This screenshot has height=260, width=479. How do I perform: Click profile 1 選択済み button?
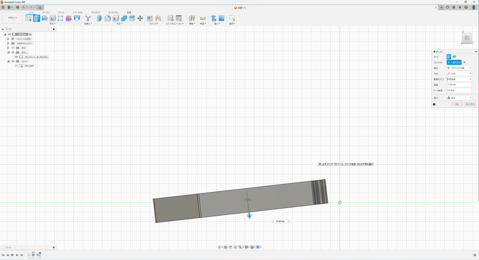454,63
